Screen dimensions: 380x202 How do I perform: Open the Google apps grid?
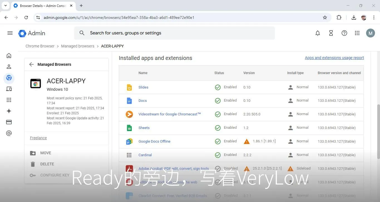click(357, 33)
